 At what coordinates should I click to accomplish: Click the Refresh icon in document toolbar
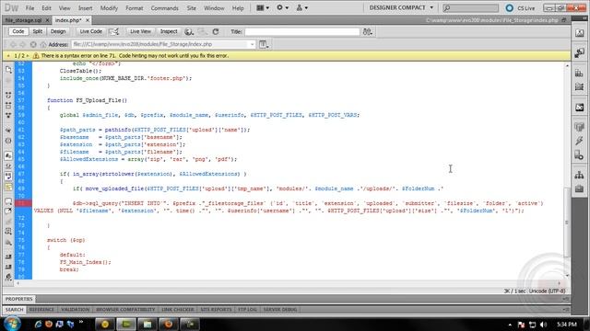pyautogui.click(x=216, y=32)
